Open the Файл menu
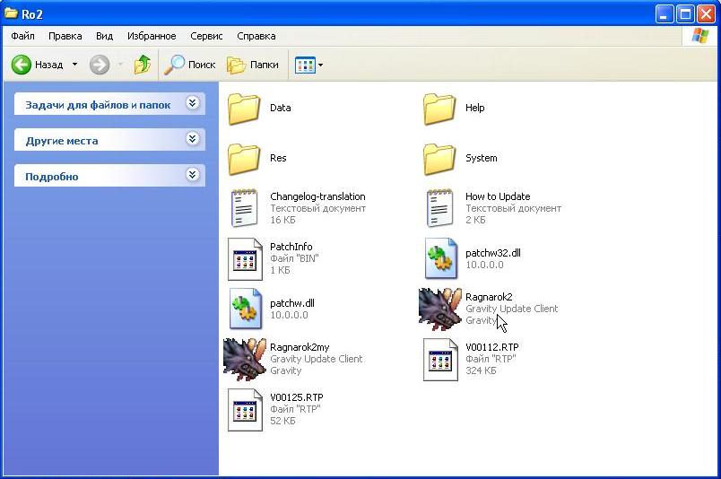Screen dimensions: 721x479 tap(22, 36)
